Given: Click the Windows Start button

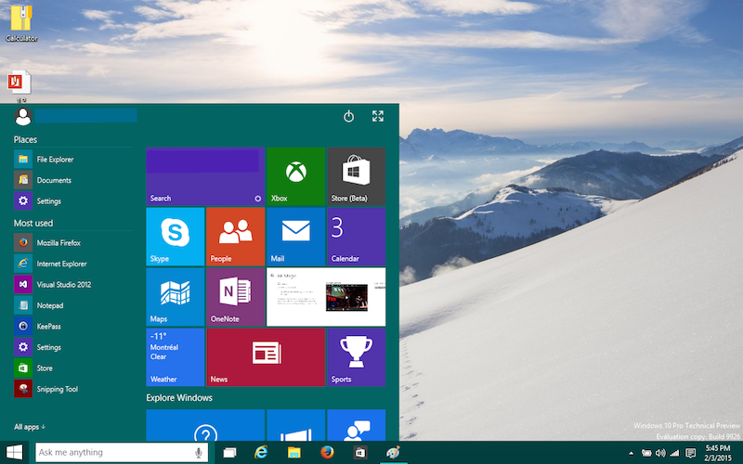Looking at the screenshot, I should pyautogui.click(x=15, y=452).
